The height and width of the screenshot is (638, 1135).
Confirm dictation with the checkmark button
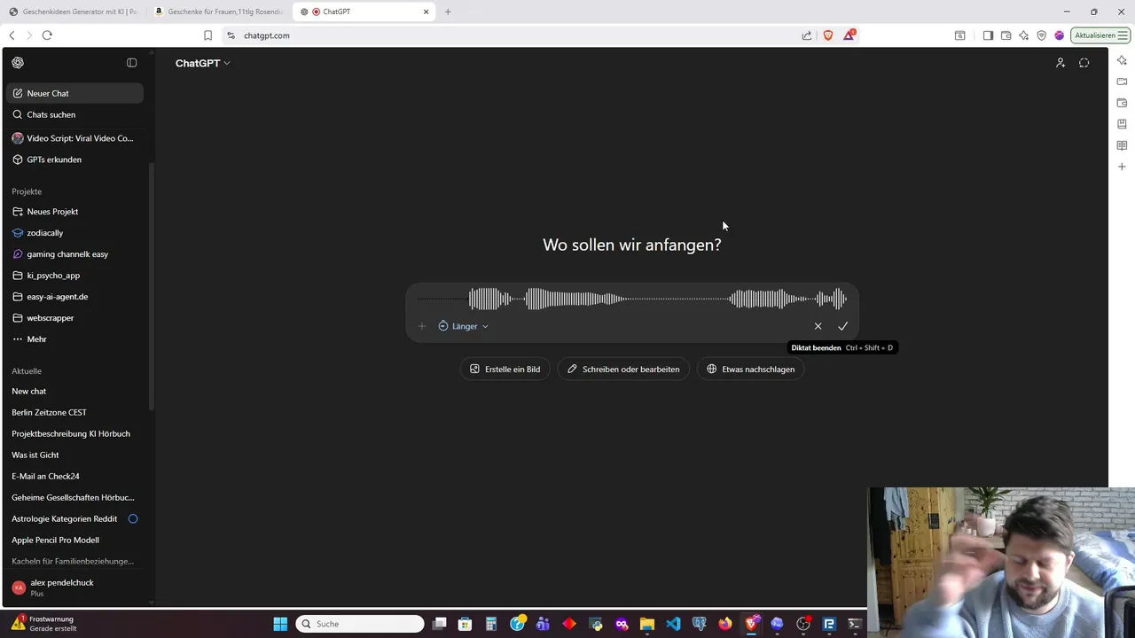842,326
